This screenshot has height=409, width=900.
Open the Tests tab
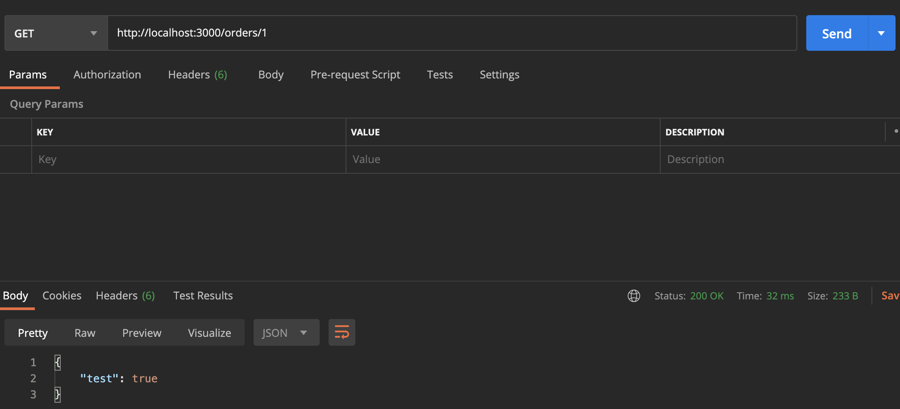[440, 74]
